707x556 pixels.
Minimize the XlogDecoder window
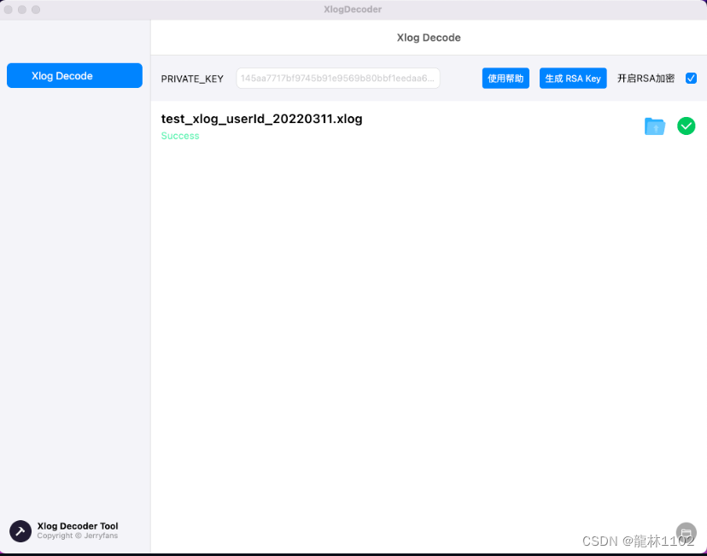[21, 9]
